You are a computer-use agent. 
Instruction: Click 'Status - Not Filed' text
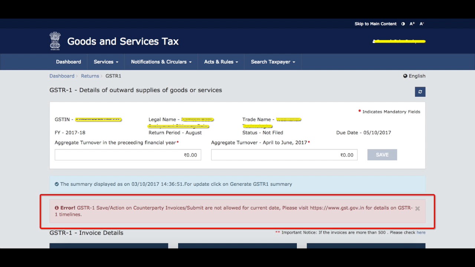[x=263, y=132]
